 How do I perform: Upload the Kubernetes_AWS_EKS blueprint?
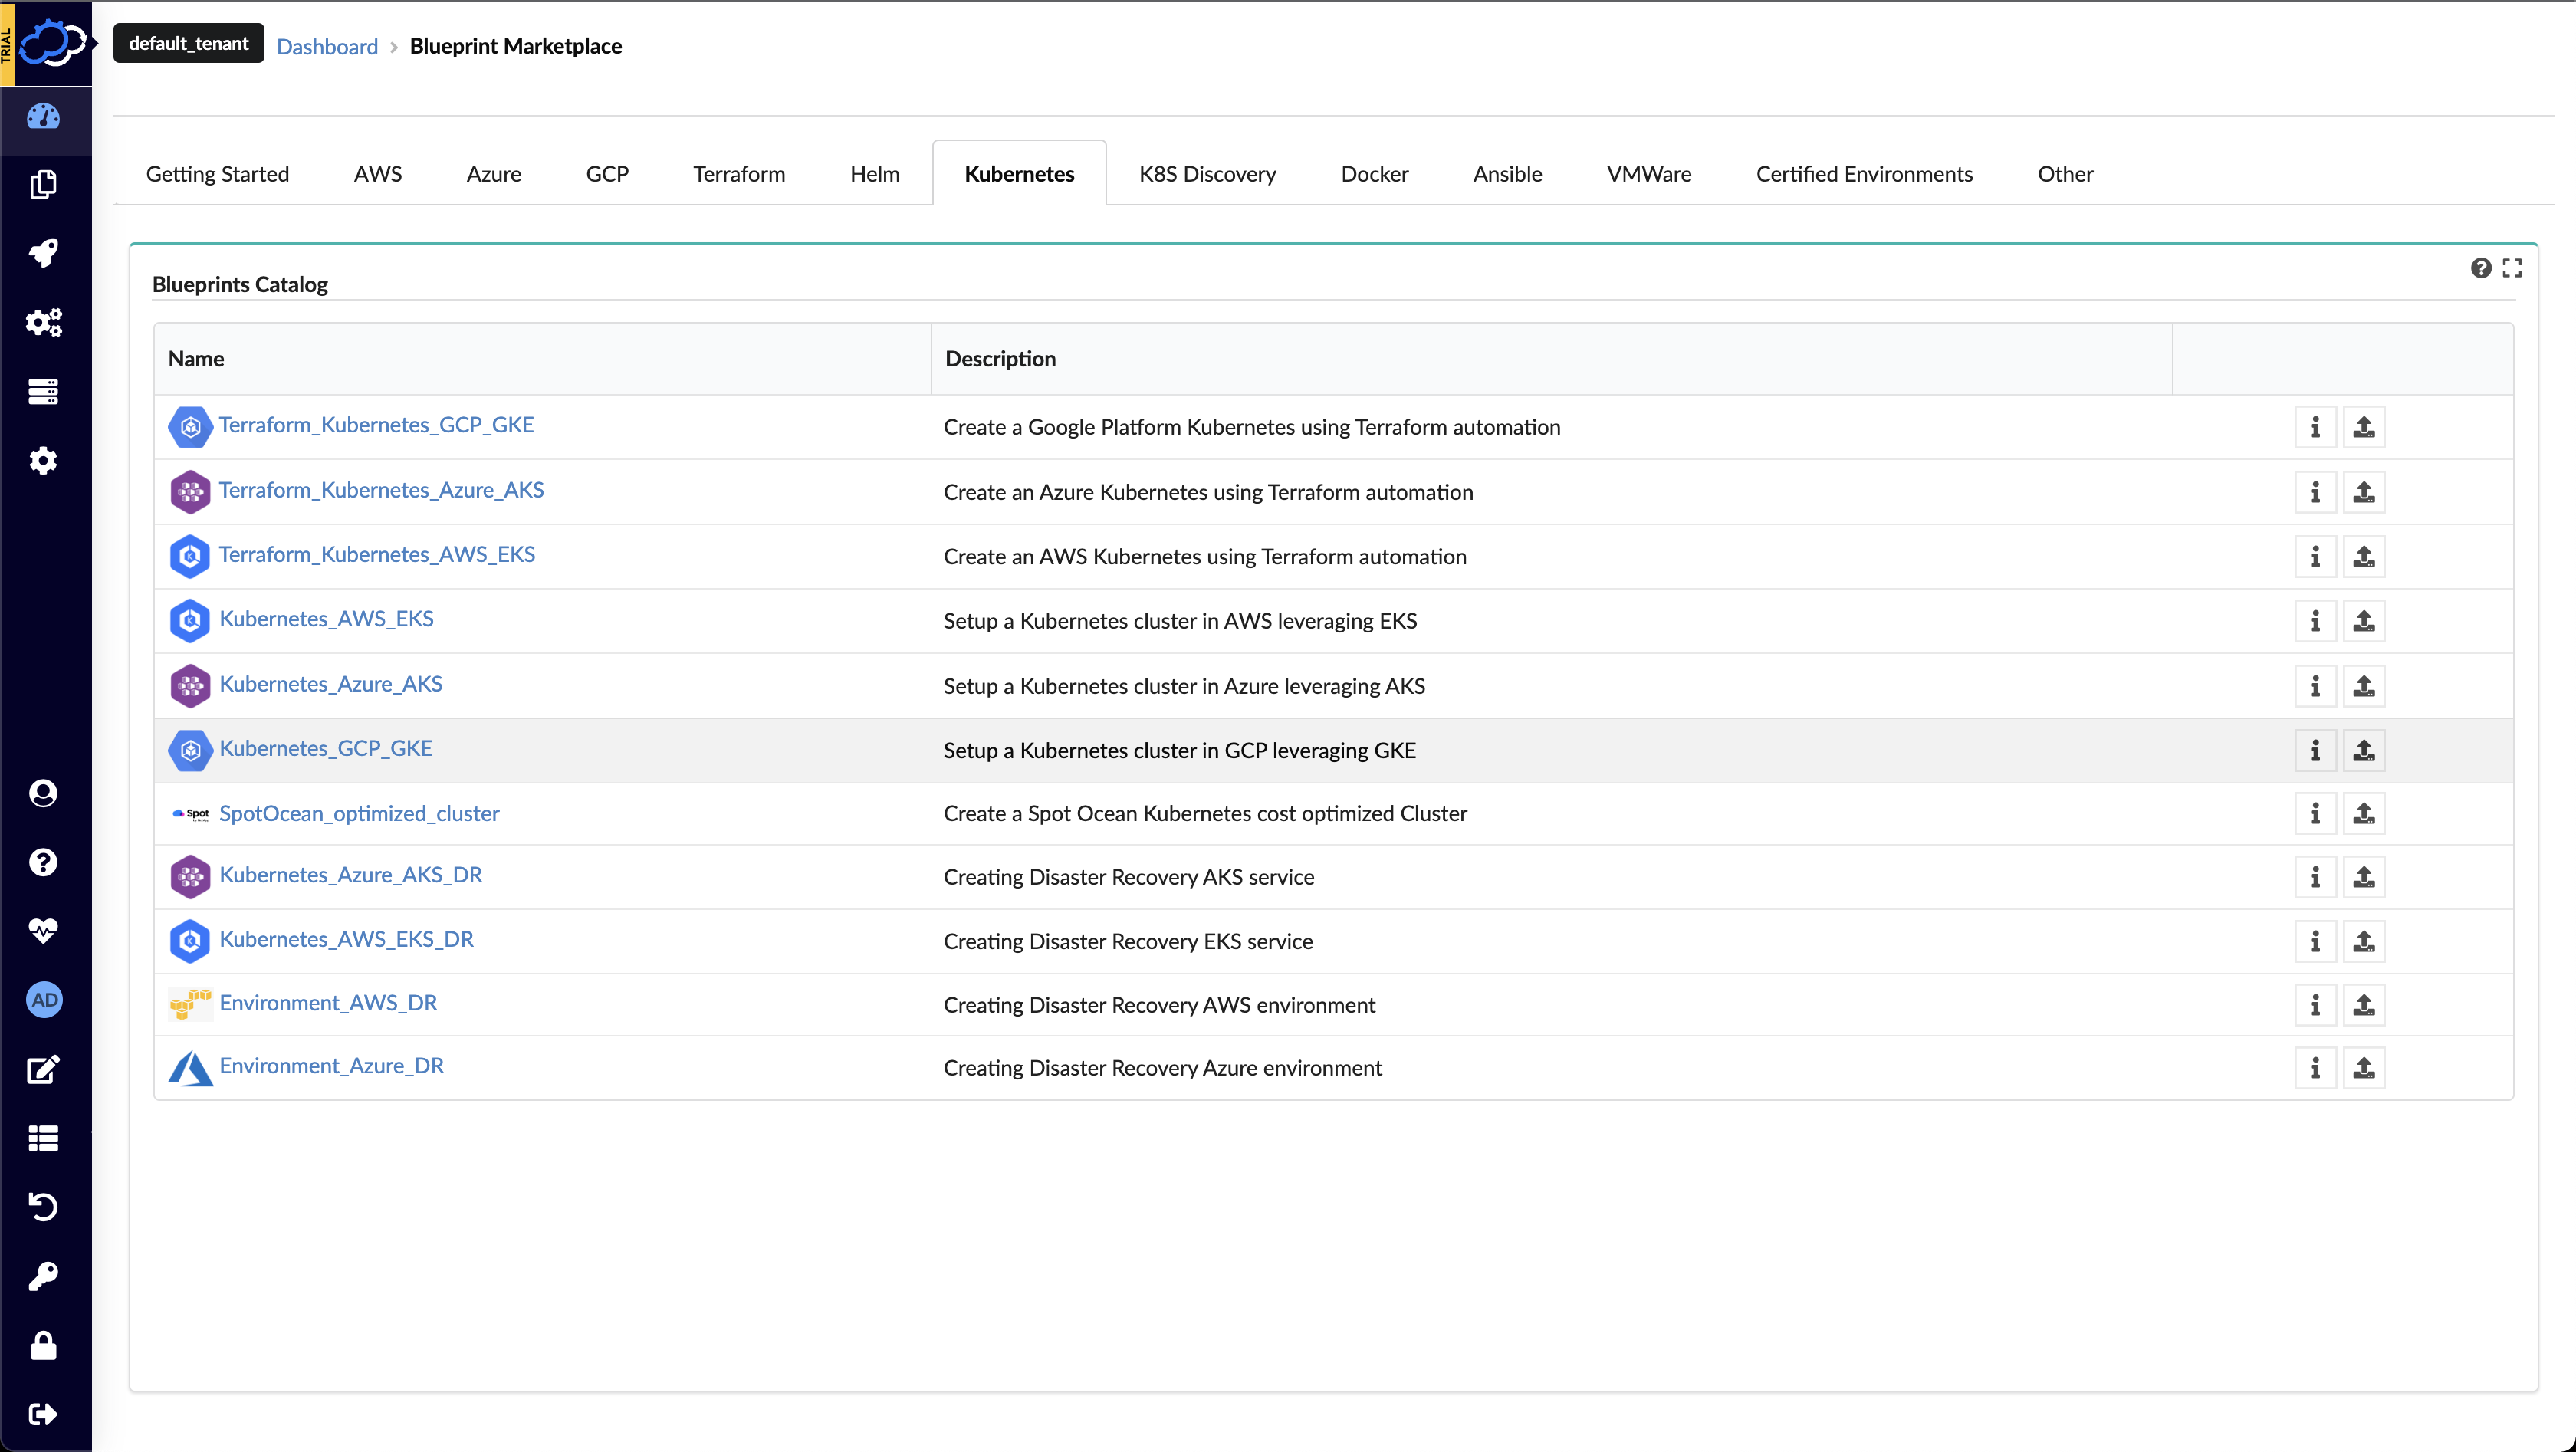[2364, 621]
